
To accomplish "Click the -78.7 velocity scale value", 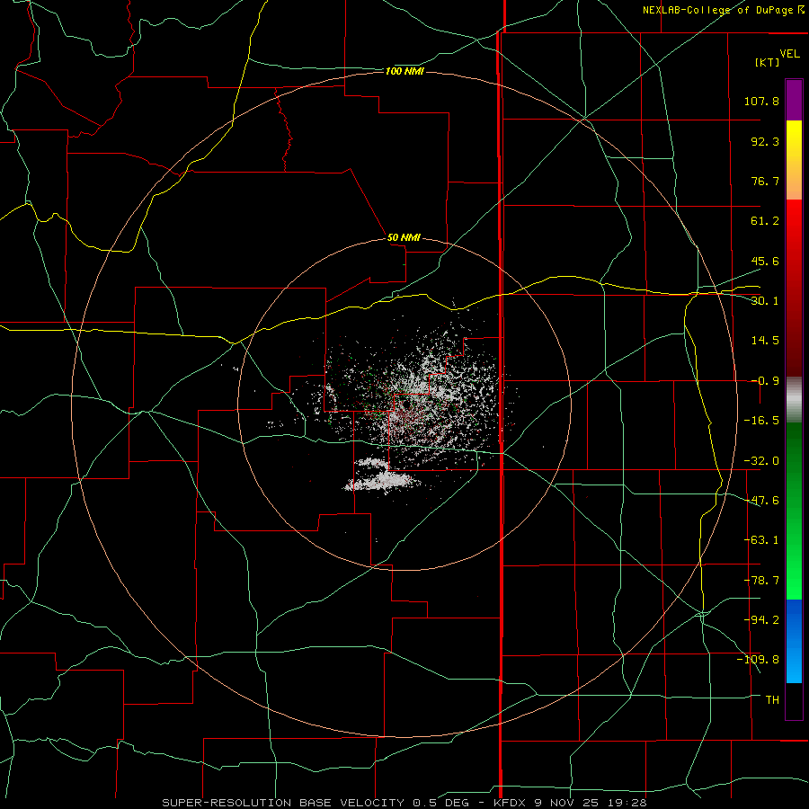I will click(x=761, y=581).
